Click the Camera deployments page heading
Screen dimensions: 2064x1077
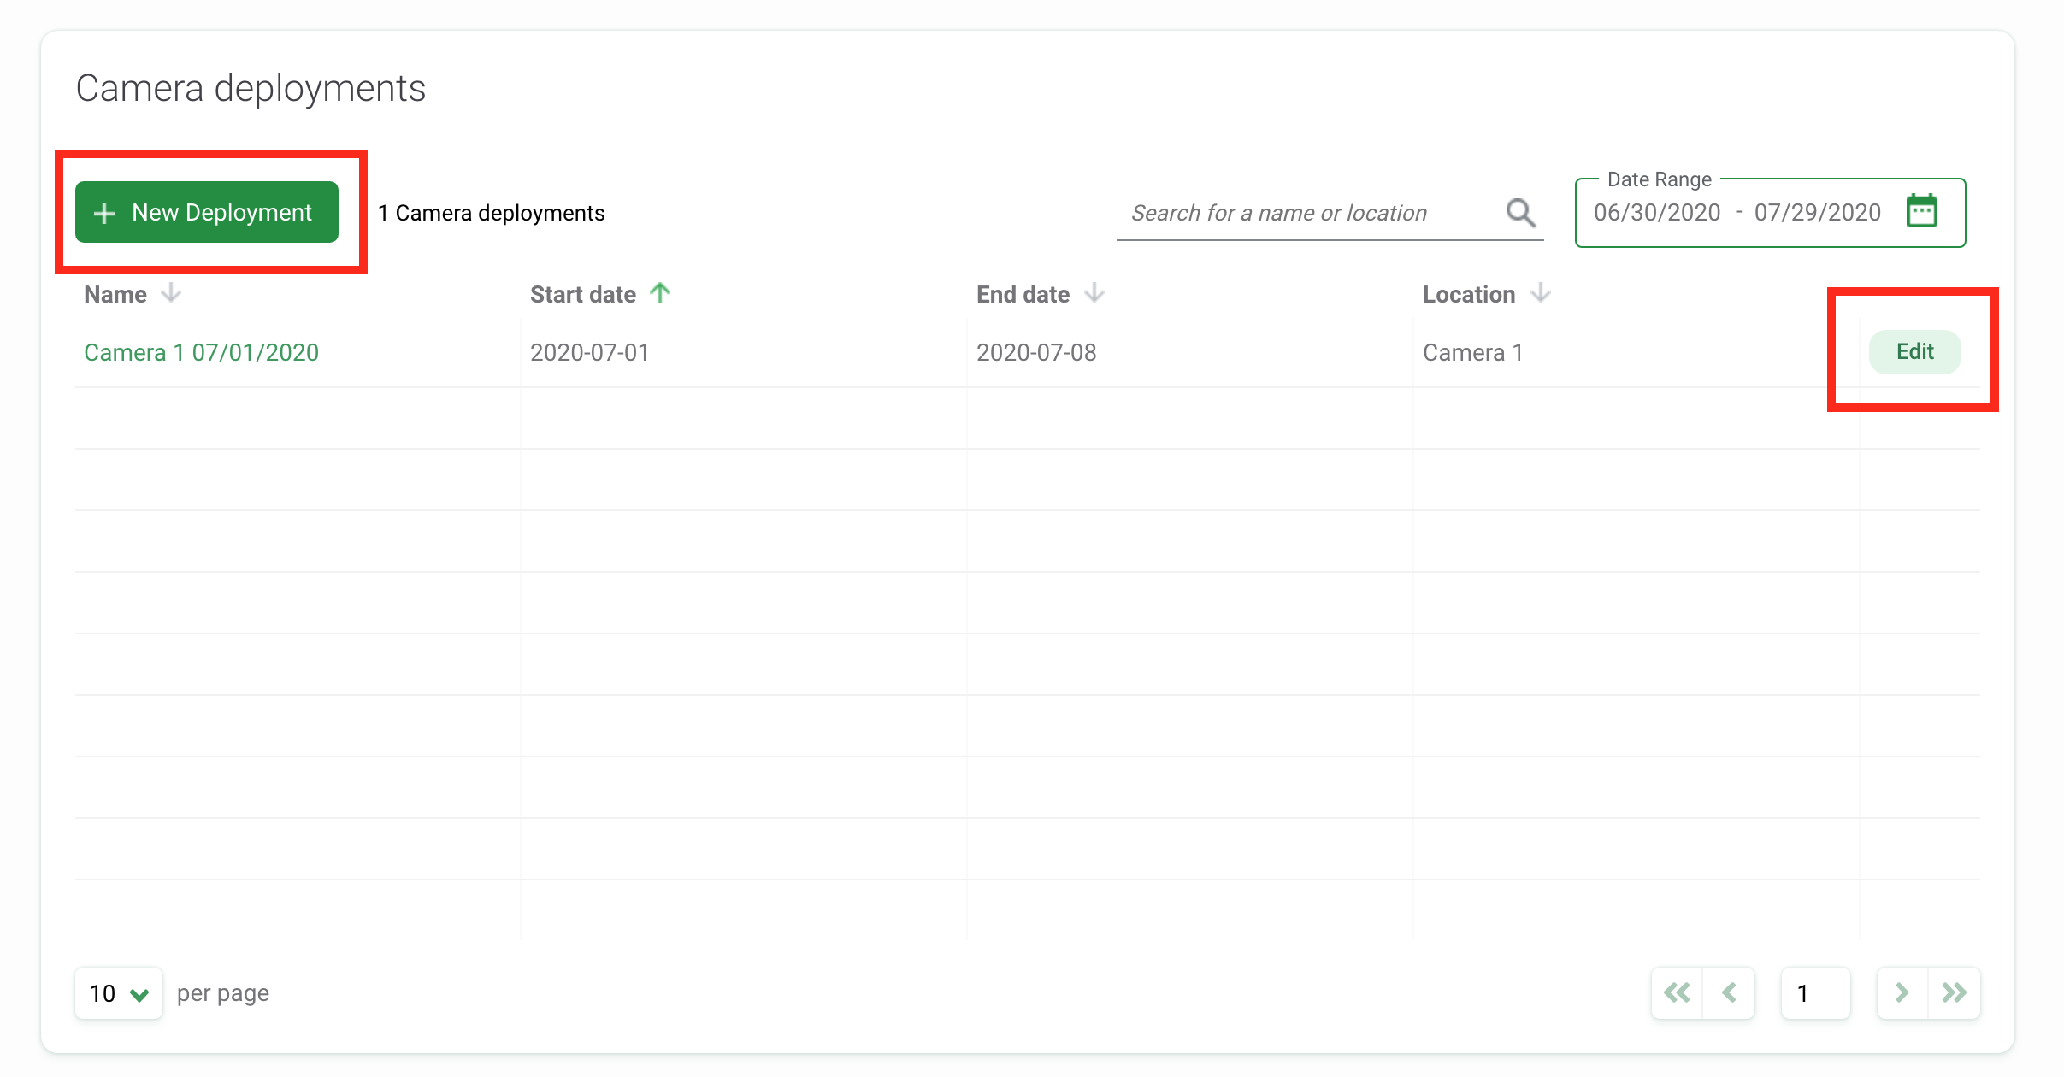point(251,88)
